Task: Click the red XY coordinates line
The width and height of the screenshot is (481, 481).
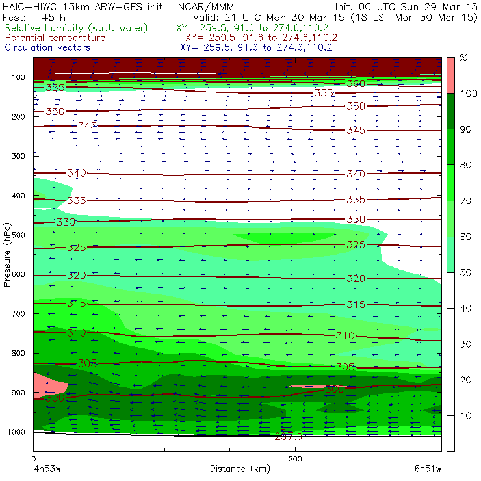Action: 261,38
